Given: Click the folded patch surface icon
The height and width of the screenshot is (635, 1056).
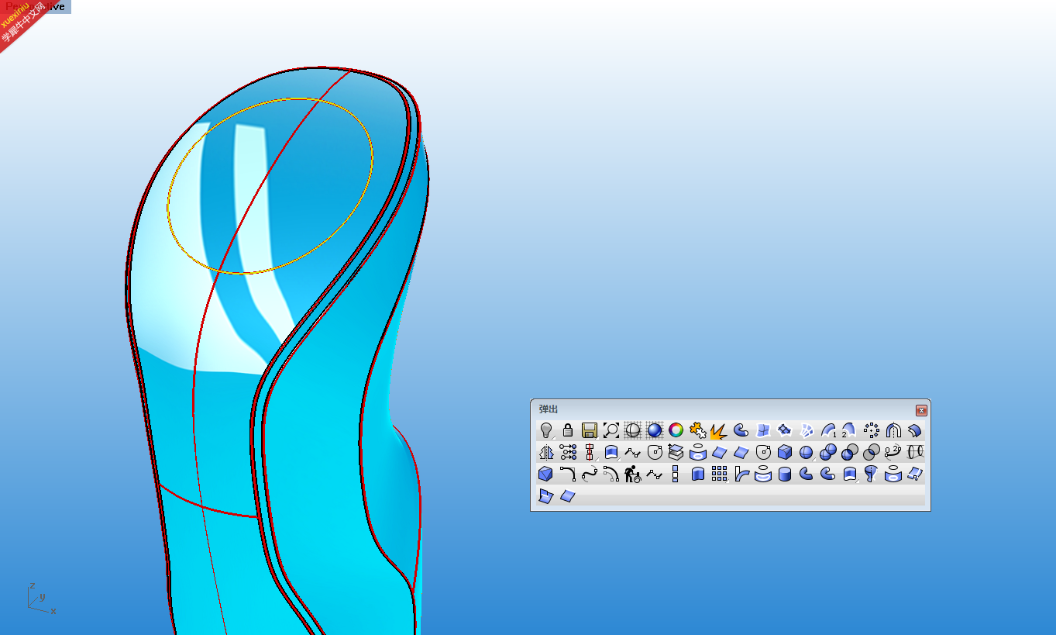Looking at the screenshot, I should point(546,495).
